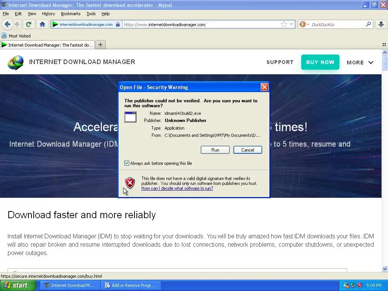This screenshot has height=291, width=388.
Task: Open Most Visited bookmarks folder
Action: click(x=16, y=36)
